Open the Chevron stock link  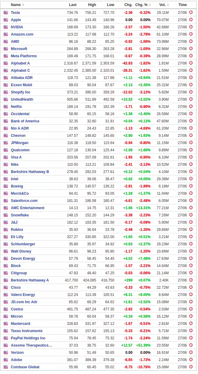[x=18, y=136]
